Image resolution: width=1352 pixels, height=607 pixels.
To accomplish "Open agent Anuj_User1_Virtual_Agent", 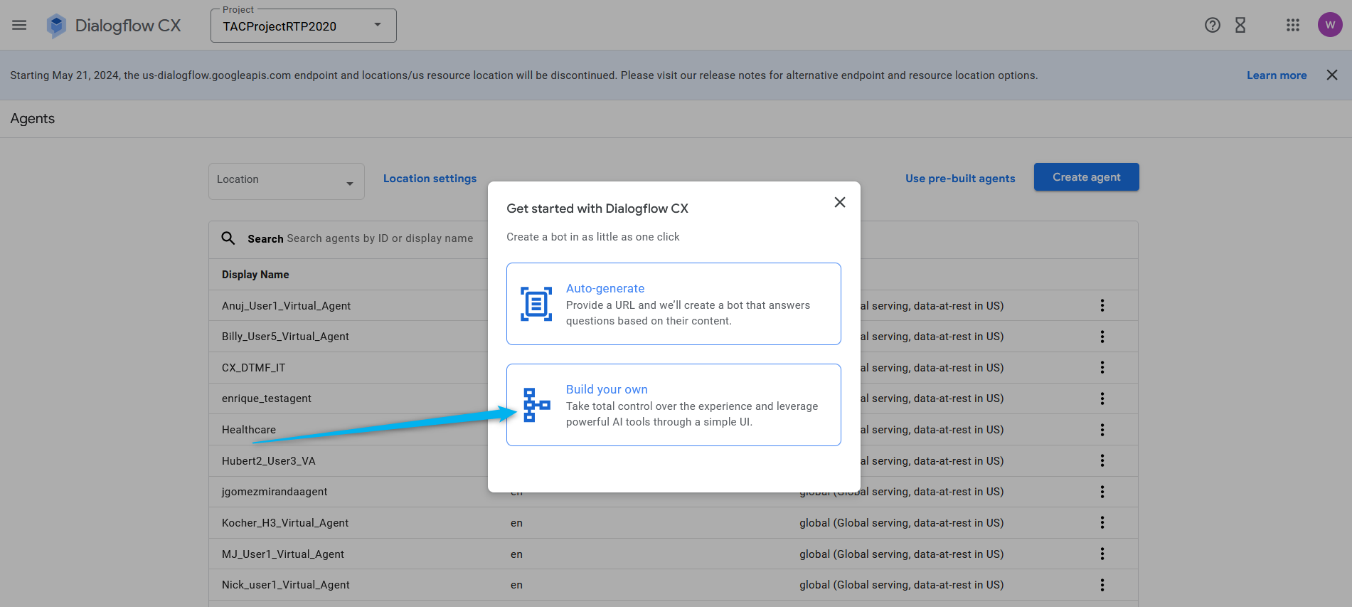I will (286, 306).
